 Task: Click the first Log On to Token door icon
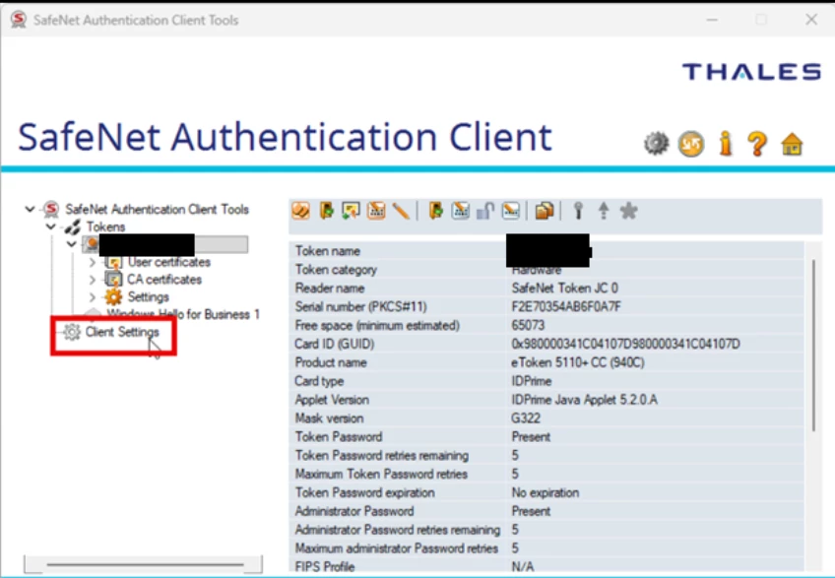click(x=327, y=211)
